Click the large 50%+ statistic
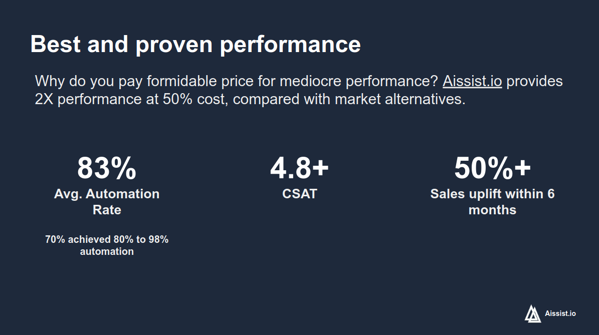Viewport: 599px width, 335px height. tap(492, 168)
